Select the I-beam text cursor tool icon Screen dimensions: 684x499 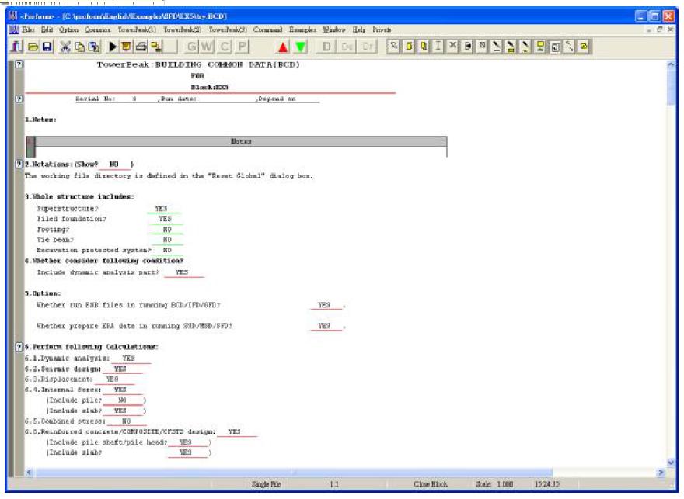438,46
